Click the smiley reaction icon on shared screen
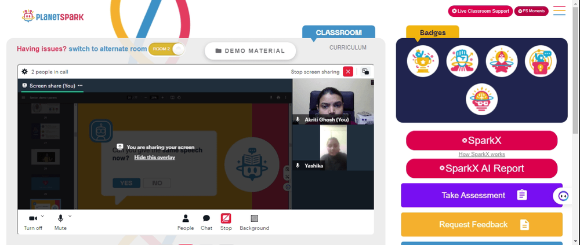Image resolution: width=580 pixels, height=245 pixels. tap(288, 187)
